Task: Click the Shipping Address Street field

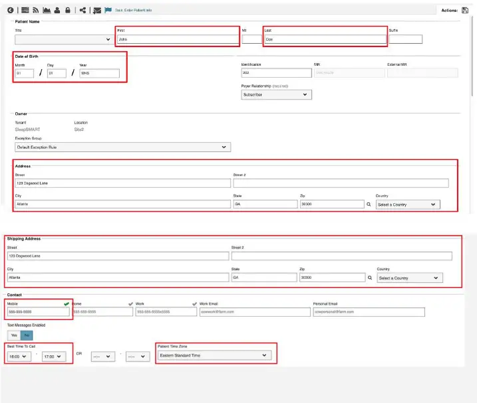Action: pos(116,256)
